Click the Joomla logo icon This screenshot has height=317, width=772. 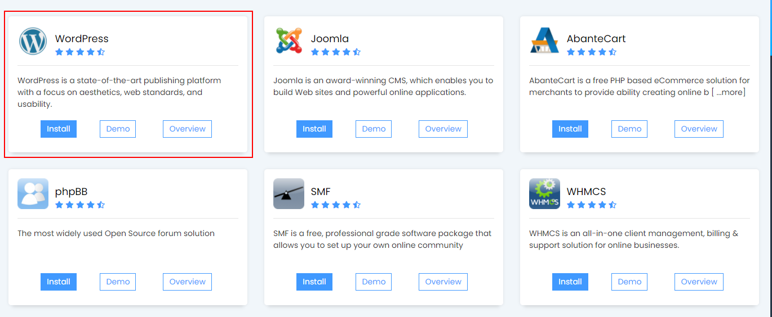[x=289, y=41]
